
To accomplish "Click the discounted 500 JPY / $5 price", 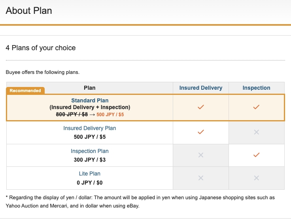I will click(x=110, y=115).
